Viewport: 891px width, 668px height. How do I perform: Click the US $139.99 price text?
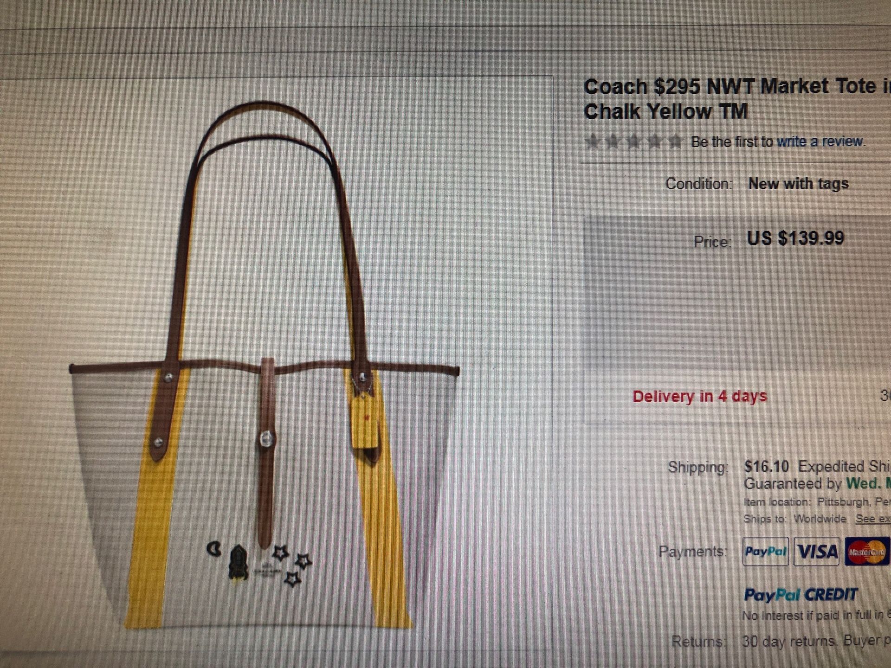795,238
